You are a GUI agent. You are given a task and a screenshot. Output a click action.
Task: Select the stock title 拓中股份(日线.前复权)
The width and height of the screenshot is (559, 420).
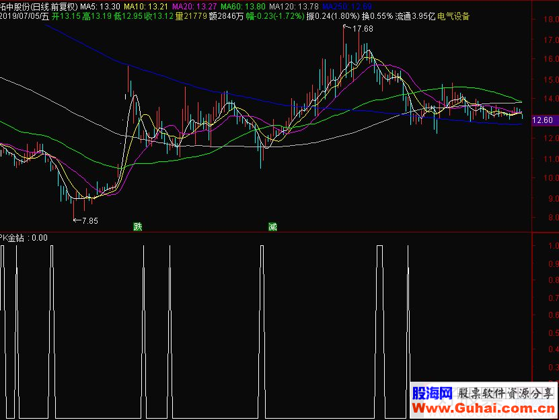coord(39,7)
